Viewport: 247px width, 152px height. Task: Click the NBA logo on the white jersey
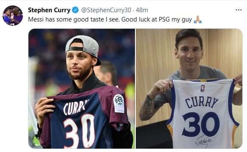[202, 88]
